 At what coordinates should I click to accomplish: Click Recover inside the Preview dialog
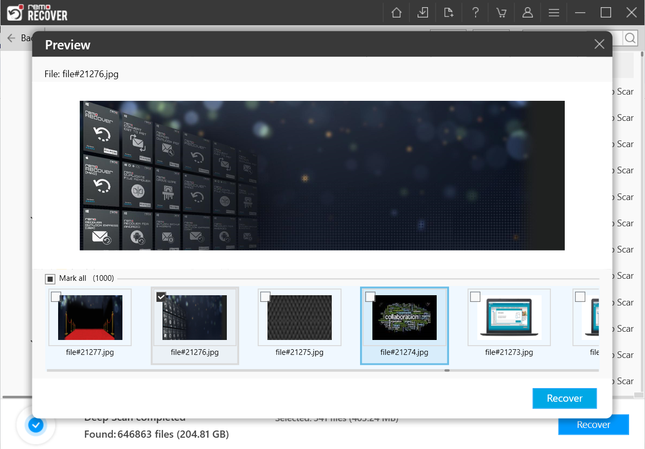click(x=564, y=398)
